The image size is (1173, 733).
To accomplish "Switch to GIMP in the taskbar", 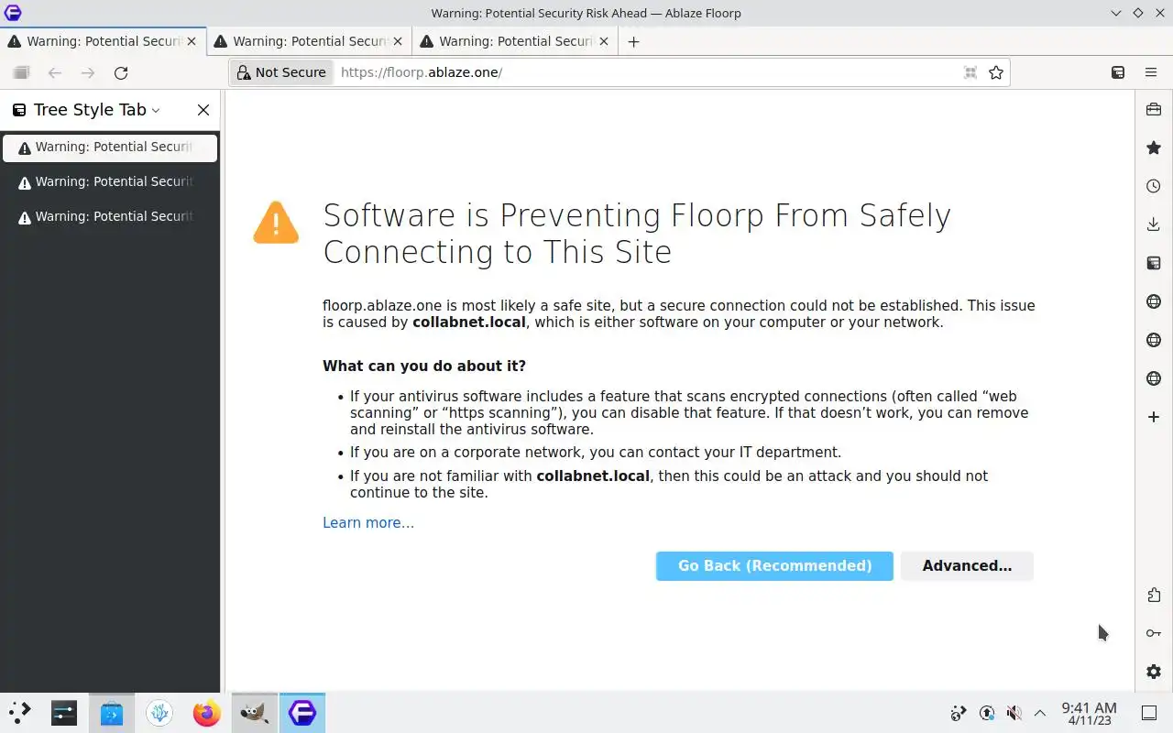I will pyautogui.click(x=255, y=713).
